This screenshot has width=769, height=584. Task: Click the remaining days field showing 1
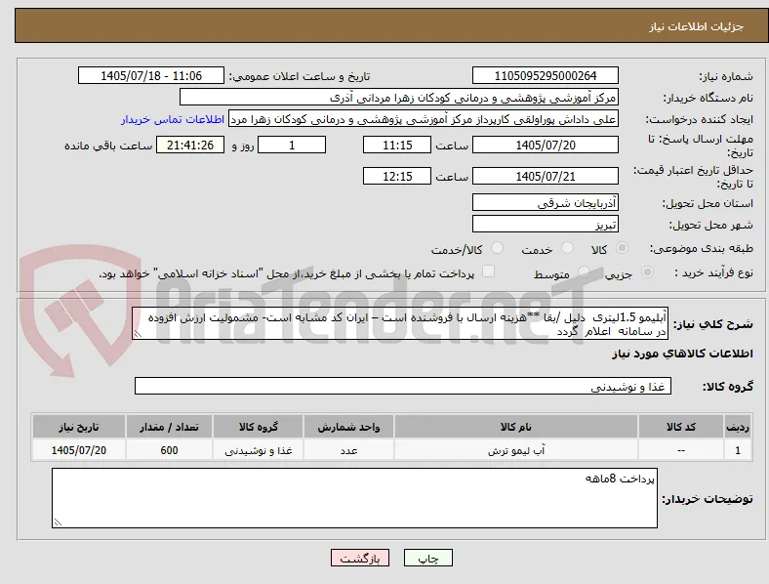pos(292,145)
